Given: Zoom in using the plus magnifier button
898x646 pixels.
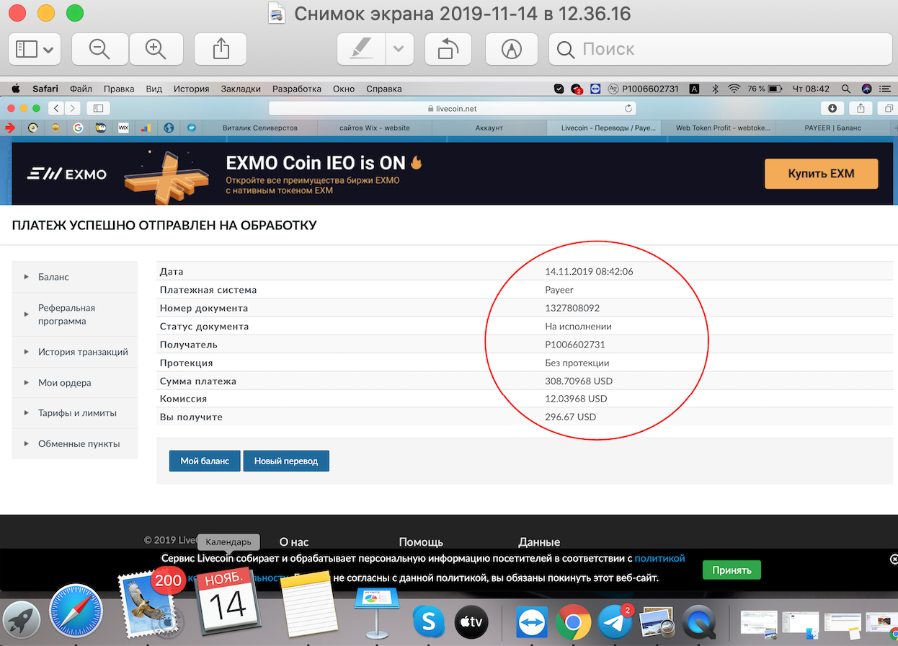Looking at the screenshot, I should click(x=156, y=49).
